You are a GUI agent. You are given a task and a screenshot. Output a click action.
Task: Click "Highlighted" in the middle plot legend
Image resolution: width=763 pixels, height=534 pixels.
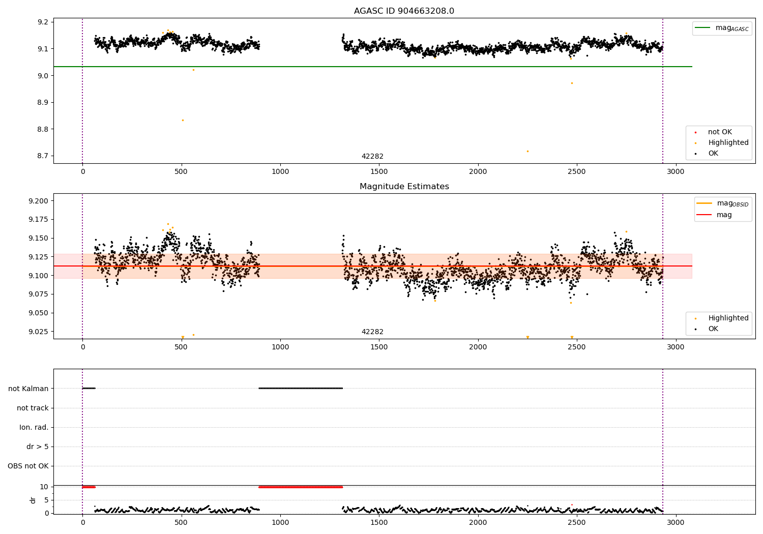728,318
